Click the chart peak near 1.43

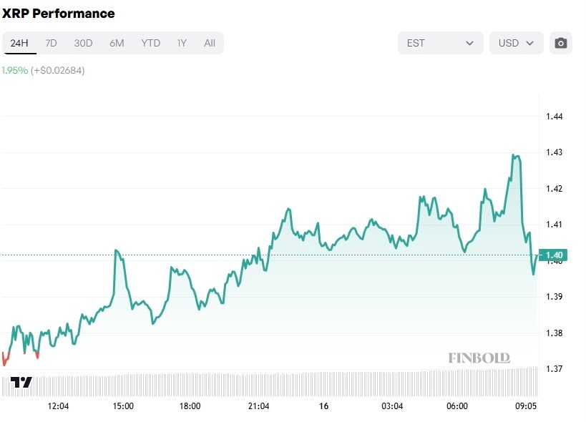click(x=514, y=153)
